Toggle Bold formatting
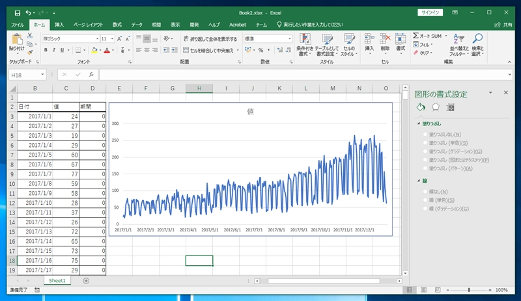This screenshot has height=301, width=521. pyautogui.click(x=46, y=50)
